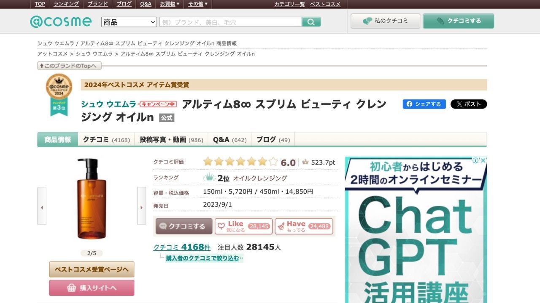Click the このブランドのTopへ button

click(x=69, y=66)
